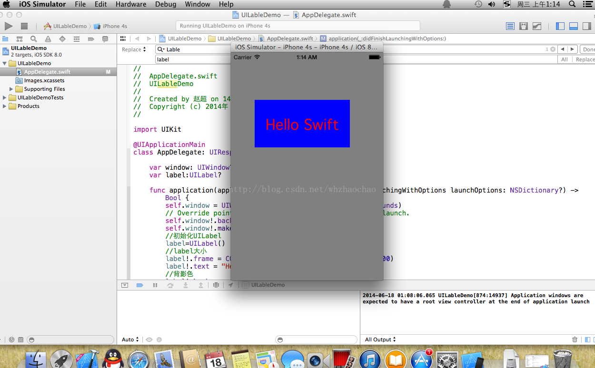Viewport: 595px width, 368px height.
Task: Step out in the debug bar
Action: (x=201, y=285)
